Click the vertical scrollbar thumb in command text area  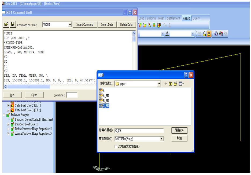coord(134,39)
